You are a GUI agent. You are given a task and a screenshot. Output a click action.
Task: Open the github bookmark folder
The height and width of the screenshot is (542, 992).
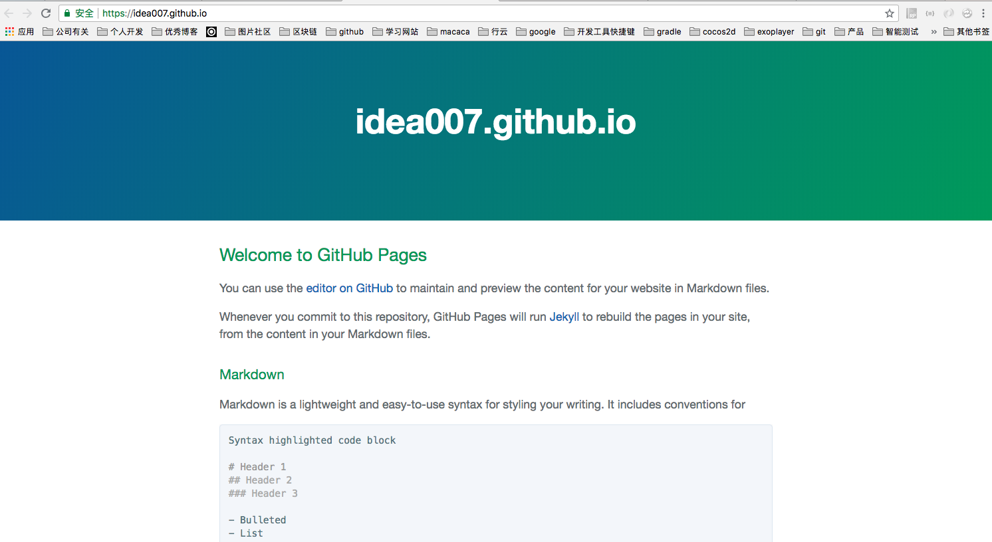[x=345, y=31]
